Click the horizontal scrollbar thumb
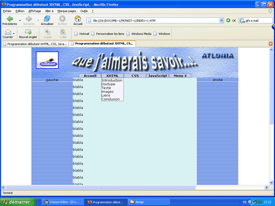This screenshot has height=206, width=275. [100, 187]
